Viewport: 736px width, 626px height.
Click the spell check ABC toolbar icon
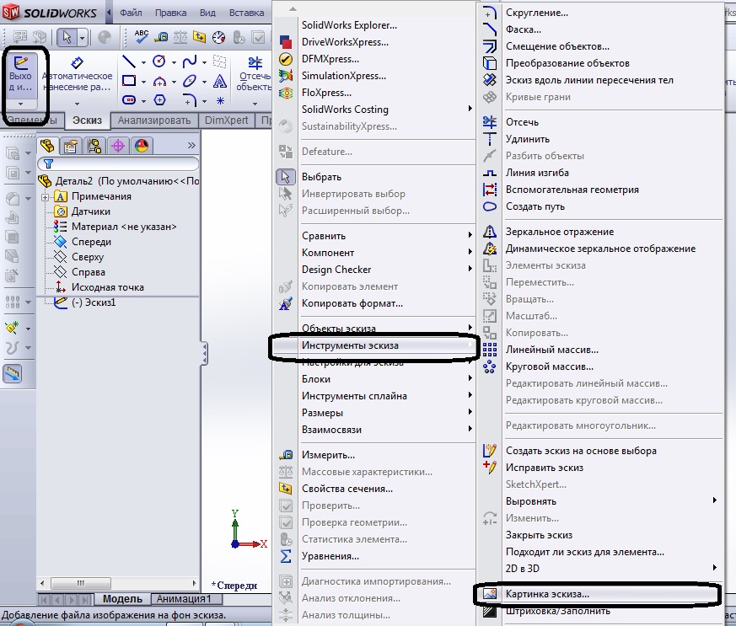pyautogui.click(x=142, y=36)
